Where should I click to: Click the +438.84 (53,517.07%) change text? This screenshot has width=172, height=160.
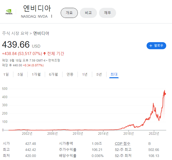point(22,54)
